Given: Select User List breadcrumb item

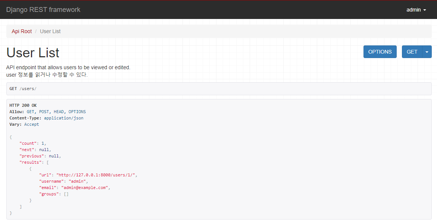Looking at the screenshot, I should point(50,31).
